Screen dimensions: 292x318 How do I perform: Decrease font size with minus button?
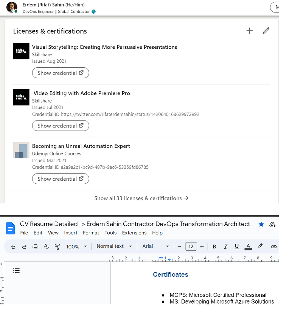[179, 247]
